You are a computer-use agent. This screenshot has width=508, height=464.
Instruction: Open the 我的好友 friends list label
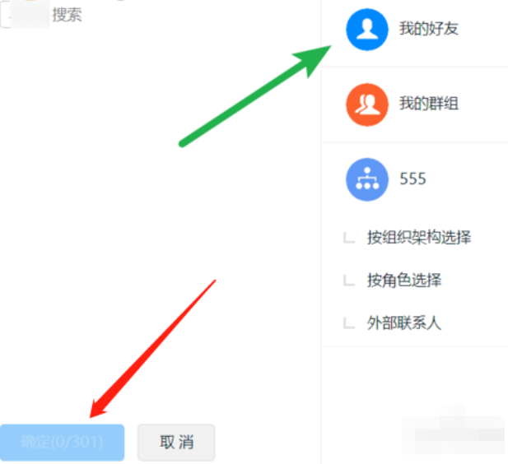[429, 29]
